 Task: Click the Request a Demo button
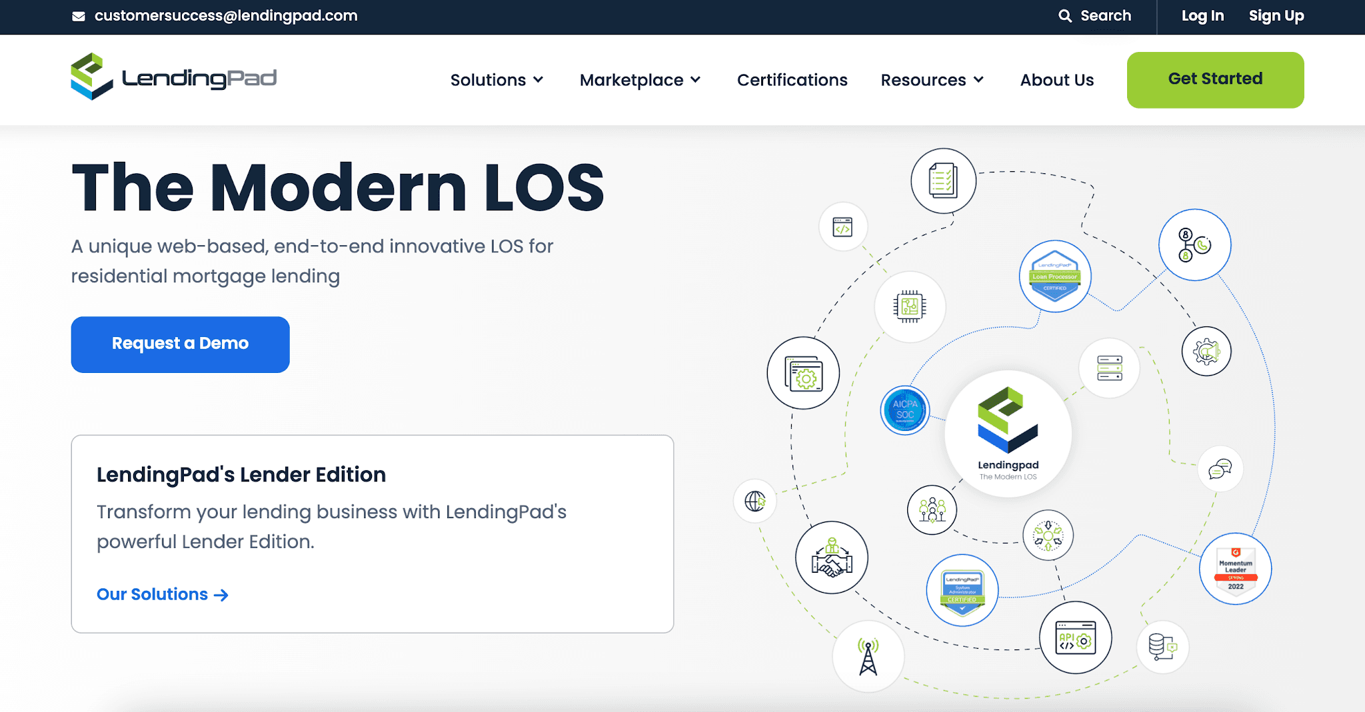tap(180, 344)
